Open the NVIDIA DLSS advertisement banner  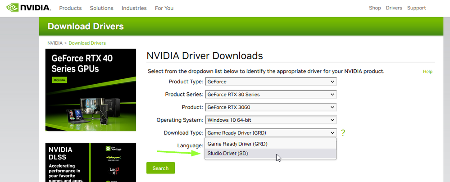pyautogui.click(x=91, y=162)
